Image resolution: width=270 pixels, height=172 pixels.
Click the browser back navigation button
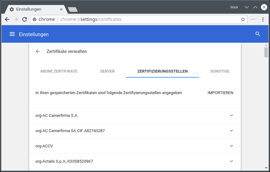click(7, 19)
